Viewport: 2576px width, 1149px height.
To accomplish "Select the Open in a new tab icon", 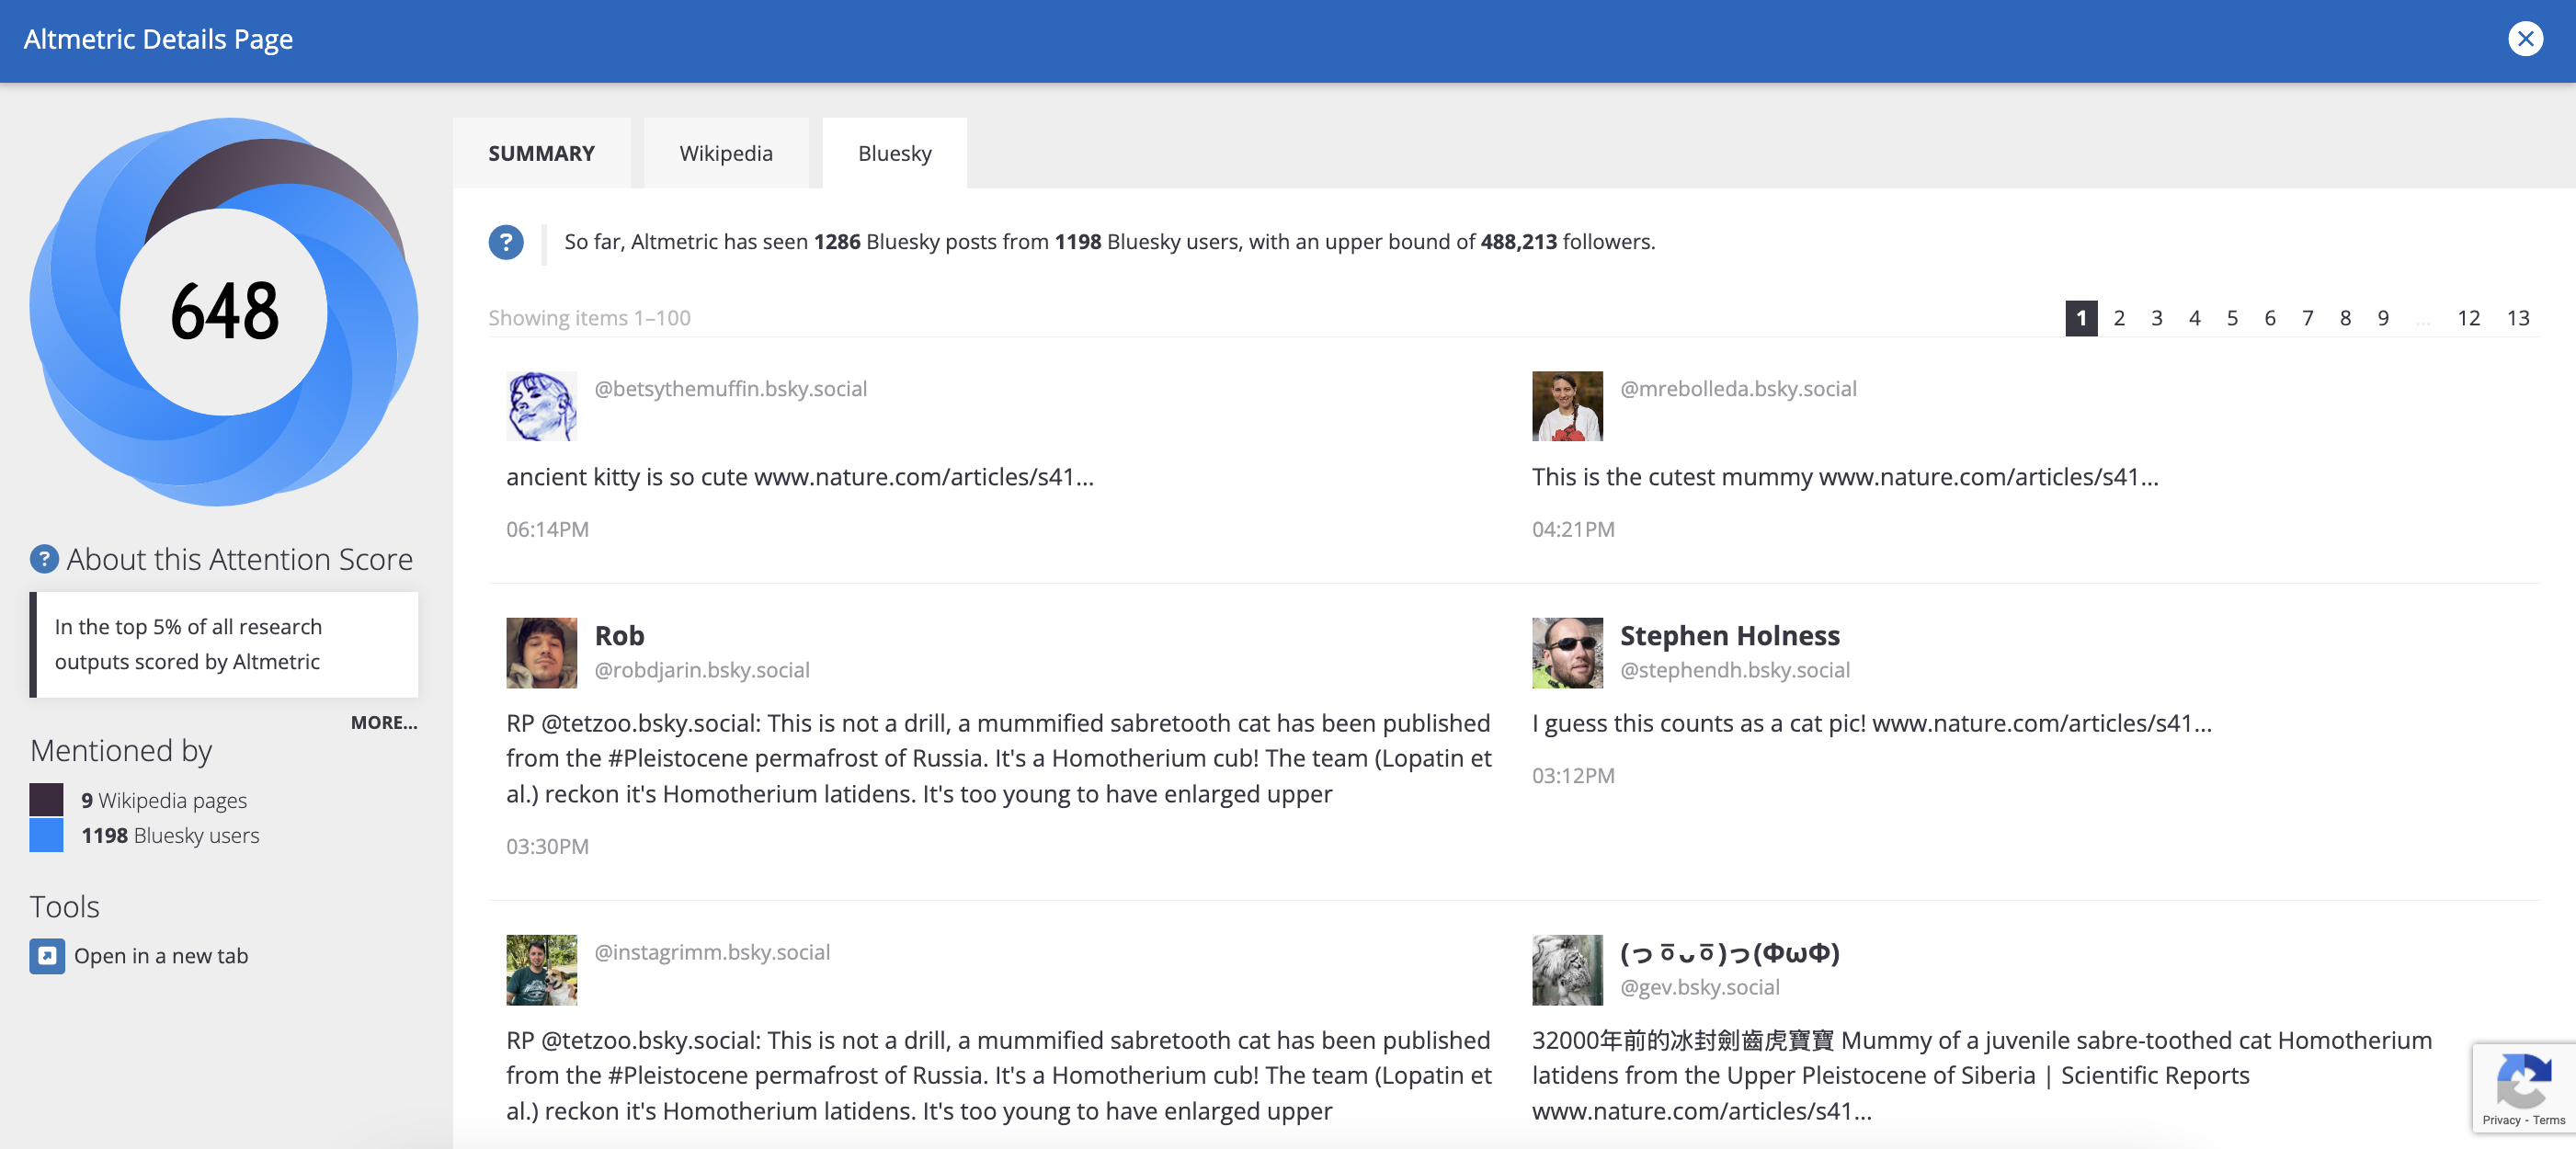I will (46, 956).
